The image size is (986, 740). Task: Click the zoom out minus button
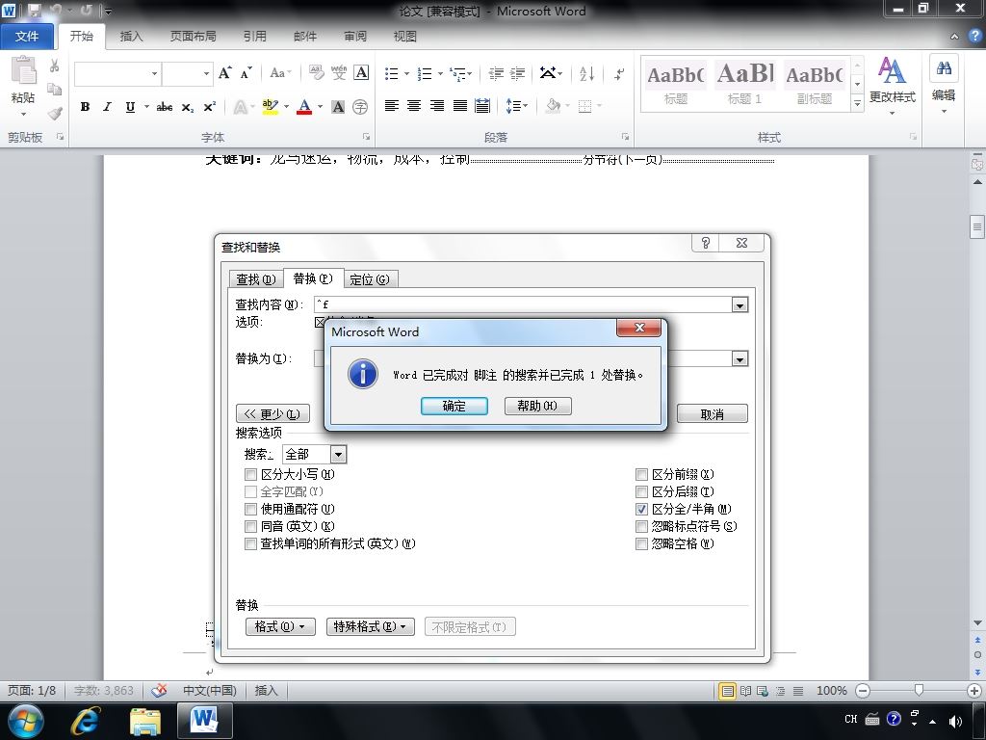[x=863, y=691]
